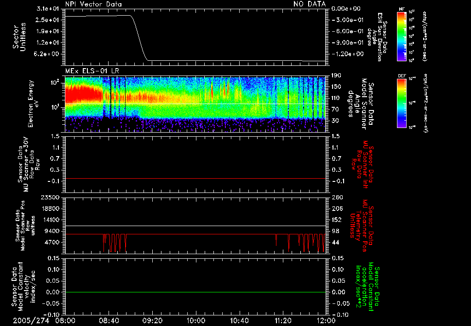The width and height of the screenshot is (471, 326).
Task: Select the Model Scanner Angle degrees label
Action: [x=361, y=104]
